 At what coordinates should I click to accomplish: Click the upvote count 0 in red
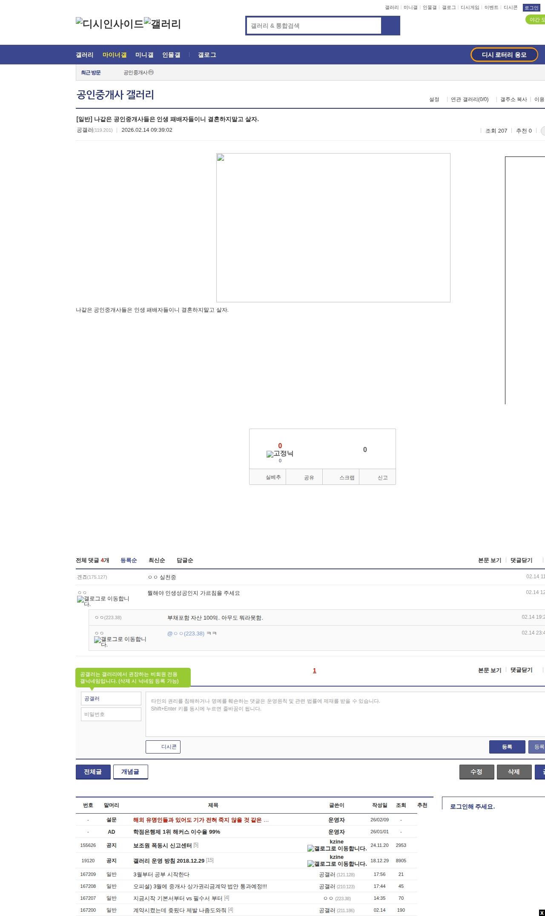tap(280, 446)
